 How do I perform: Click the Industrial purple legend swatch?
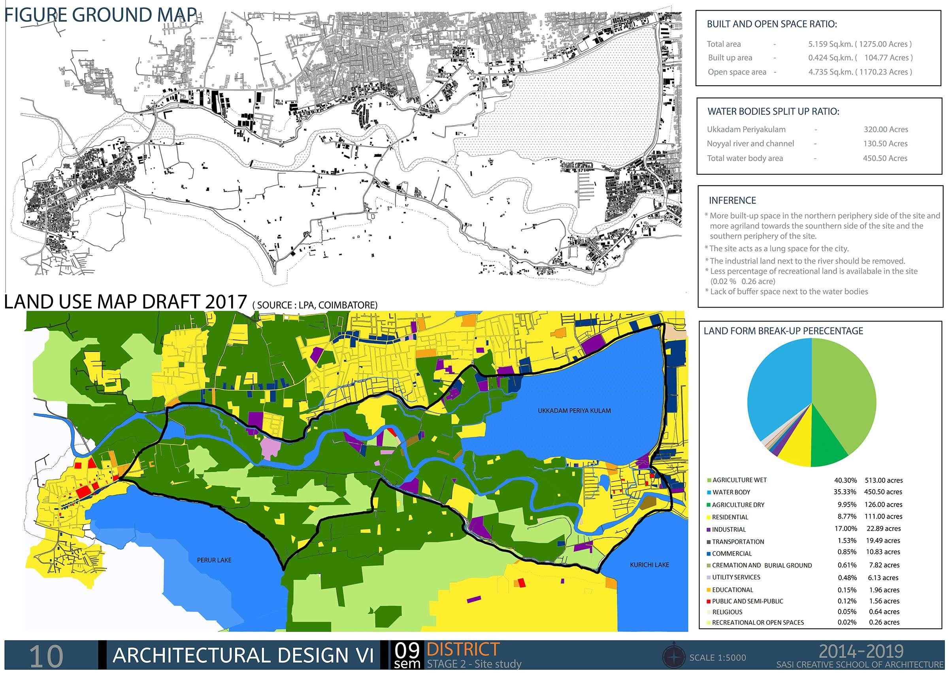709,530
